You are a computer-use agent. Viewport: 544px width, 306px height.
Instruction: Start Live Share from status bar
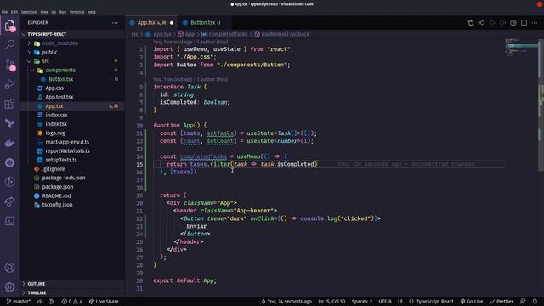tap(104, 302)
